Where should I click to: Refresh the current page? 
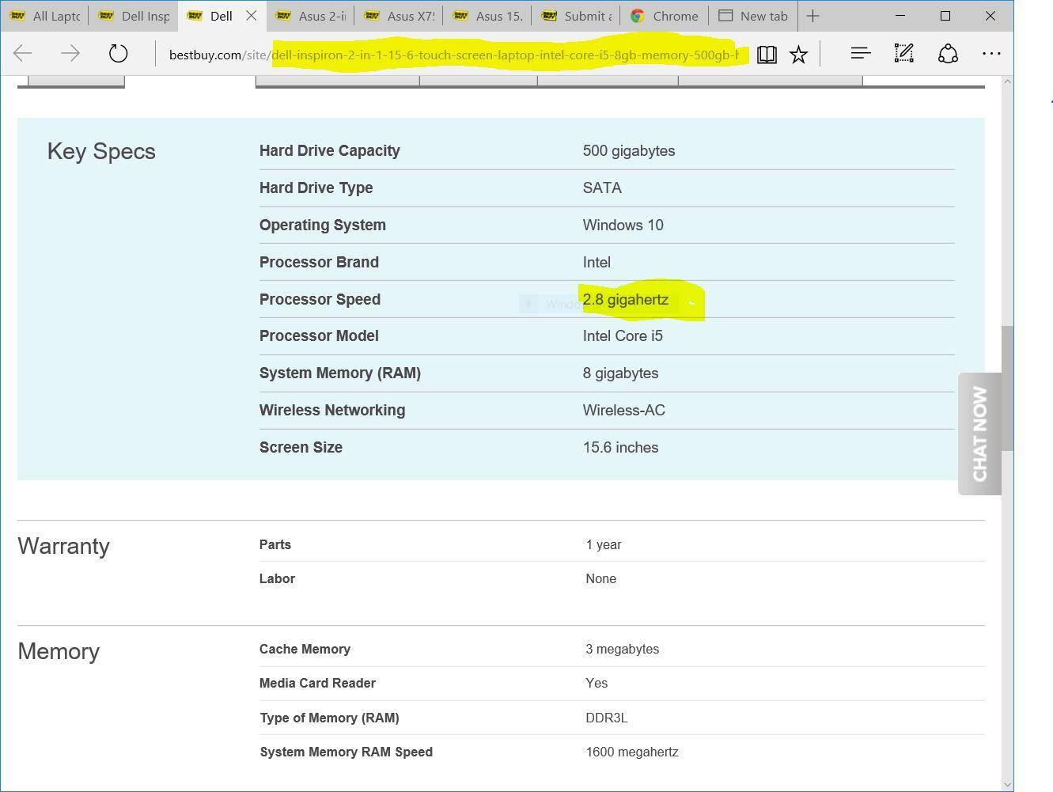118,54
